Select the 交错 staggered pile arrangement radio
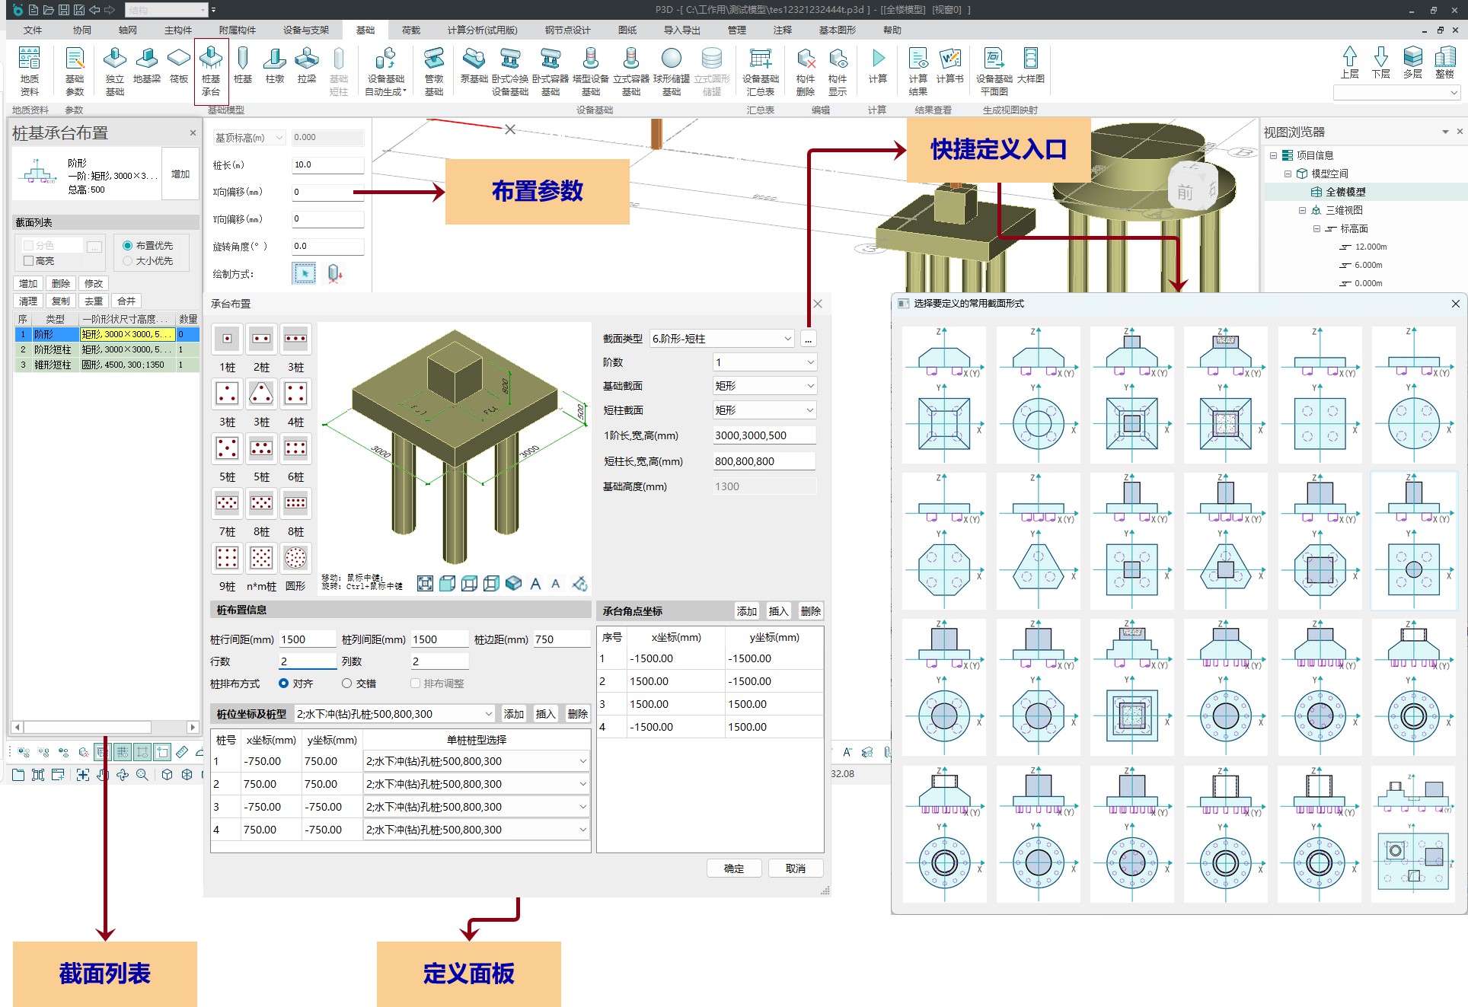This screenshot has height=1007, width=1468. pos(347,684)
